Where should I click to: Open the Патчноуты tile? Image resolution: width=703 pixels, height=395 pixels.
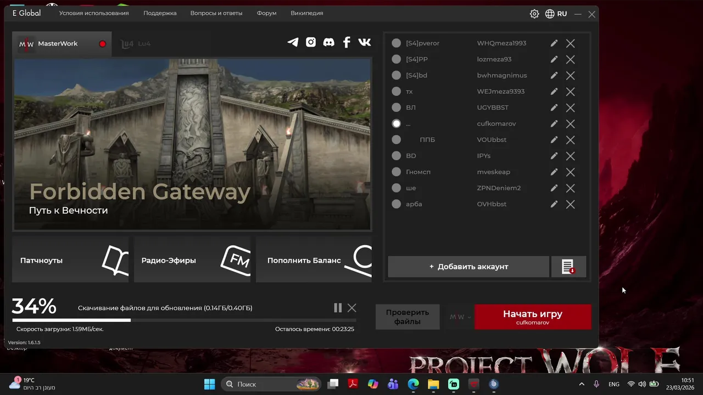click(x=70, y=260)
